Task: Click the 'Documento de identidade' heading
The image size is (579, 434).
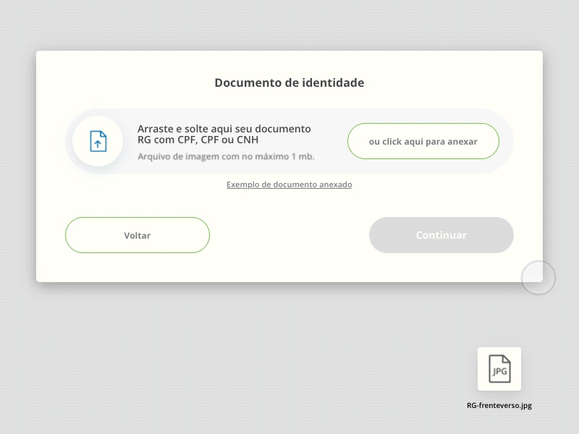Action: click(x=289, y=82)
